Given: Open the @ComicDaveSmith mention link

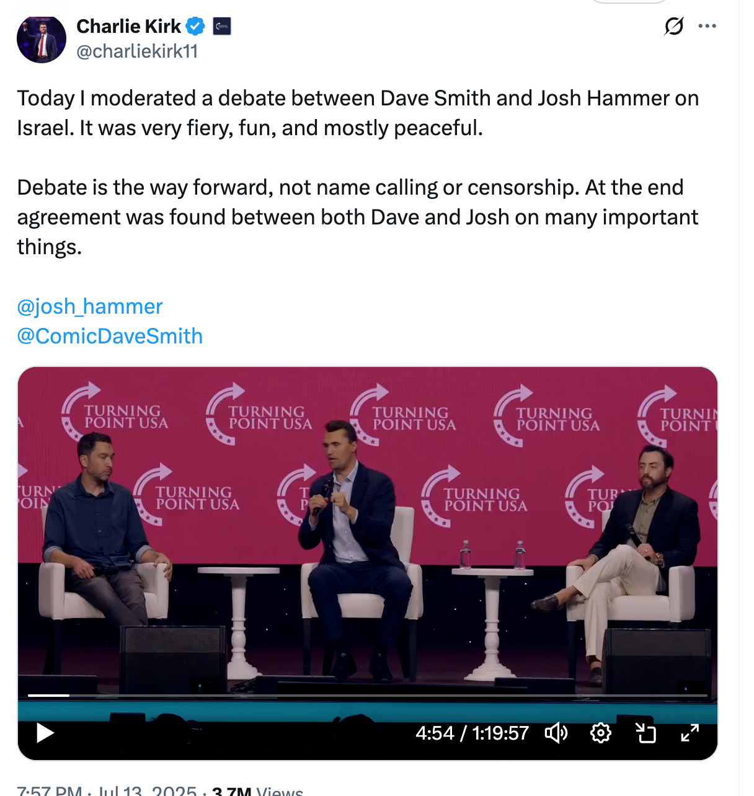Looking at the screenshot, I should [x=110, y=336].
